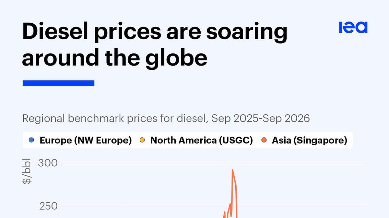389x218 pixels.
Task: Toggle the Europe (NW Europe) series label
Action: pos(86,140)
